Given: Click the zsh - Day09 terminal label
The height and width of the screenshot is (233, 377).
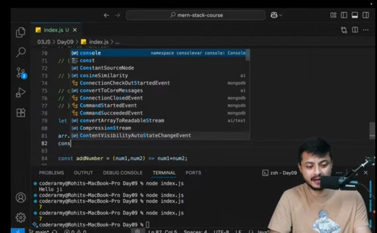Looking at the screenshot, I should [x=280, y=173].
